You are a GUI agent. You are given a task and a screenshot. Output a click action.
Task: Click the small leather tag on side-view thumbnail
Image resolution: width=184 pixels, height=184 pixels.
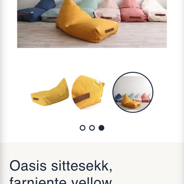[x=36, y=99]
